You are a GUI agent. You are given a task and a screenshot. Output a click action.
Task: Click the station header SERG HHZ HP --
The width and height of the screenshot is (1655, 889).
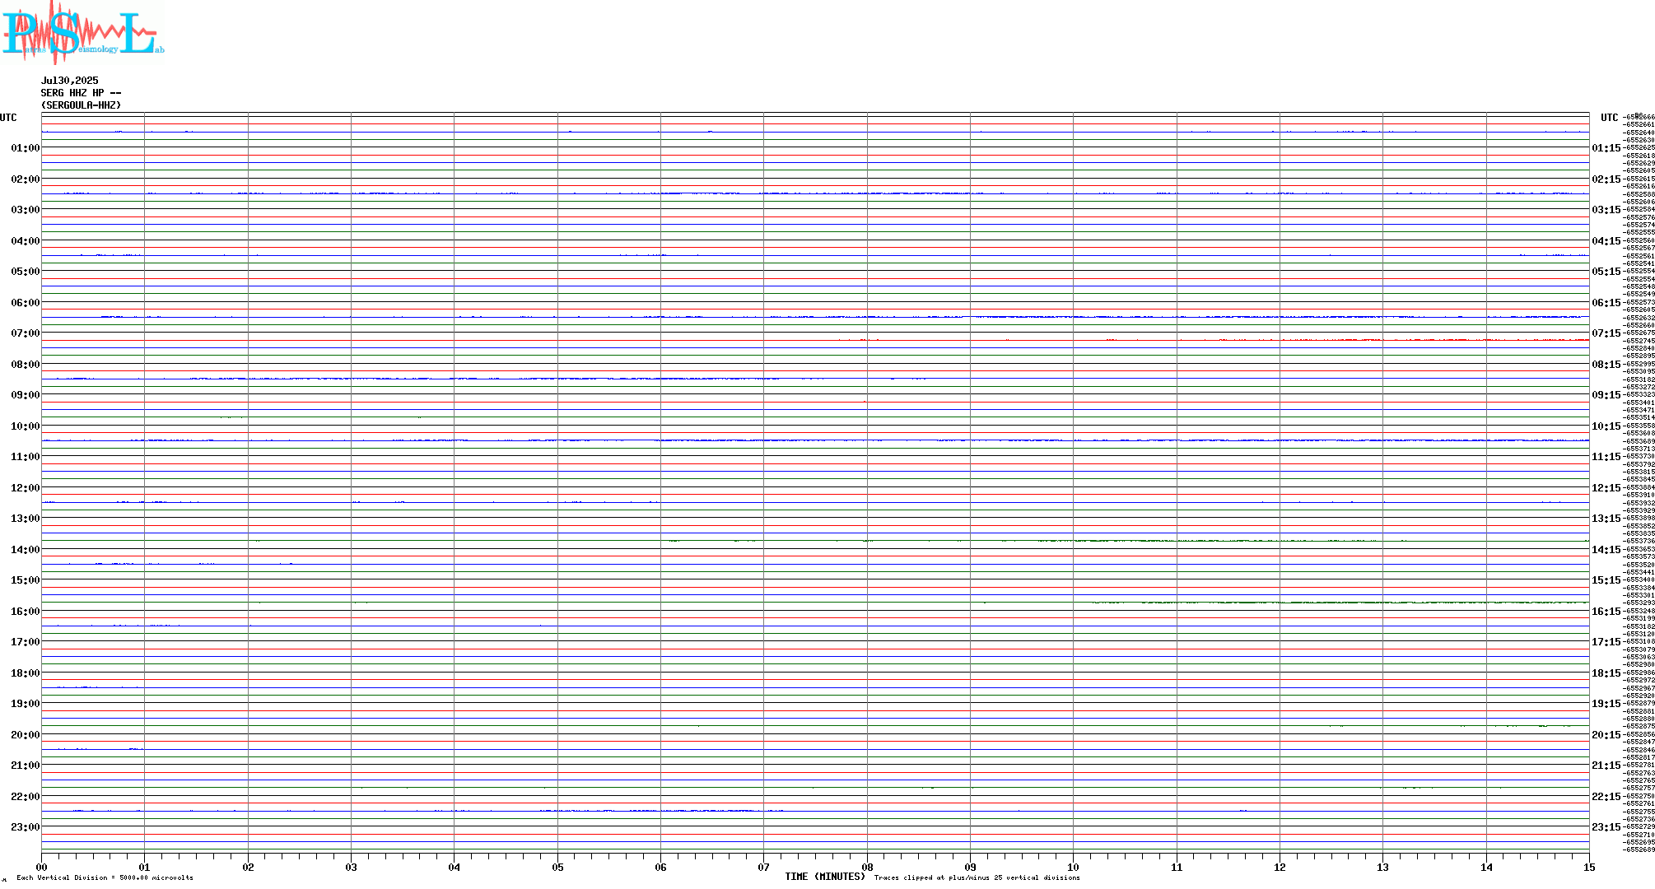tap(82, 93)
